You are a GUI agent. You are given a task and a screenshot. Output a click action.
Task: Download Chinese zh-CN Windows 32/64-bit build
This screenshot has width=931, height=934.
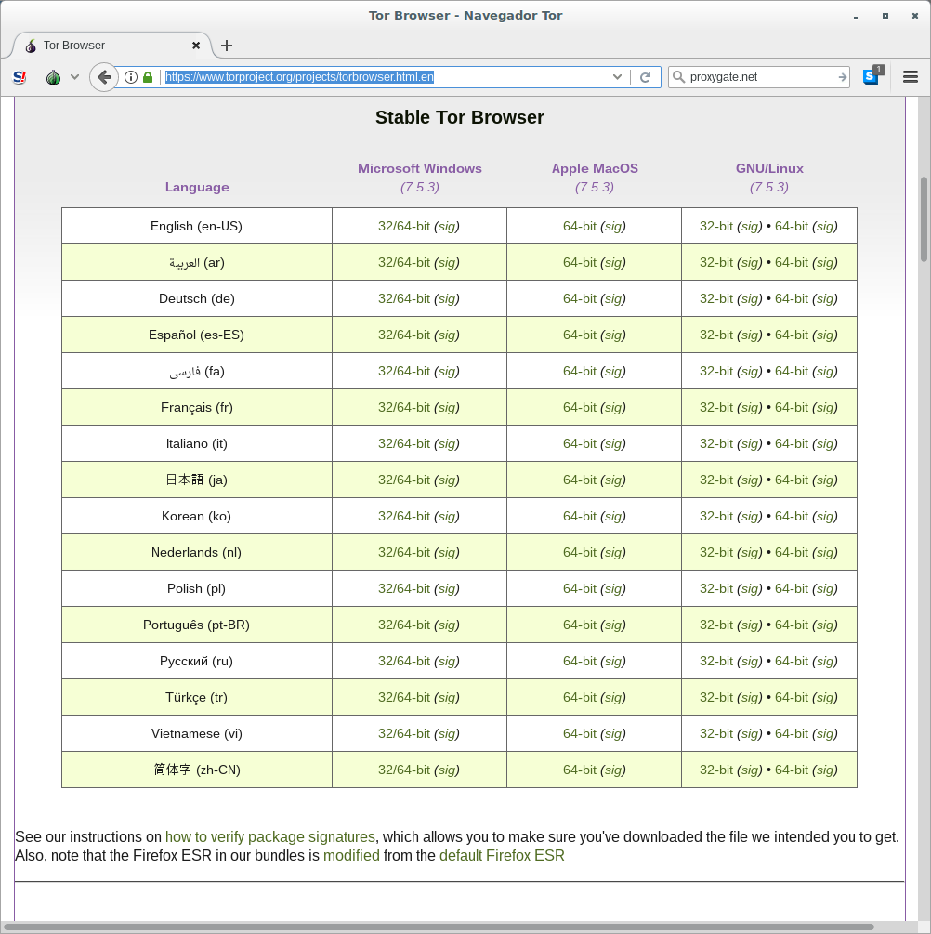coord(404,770)
